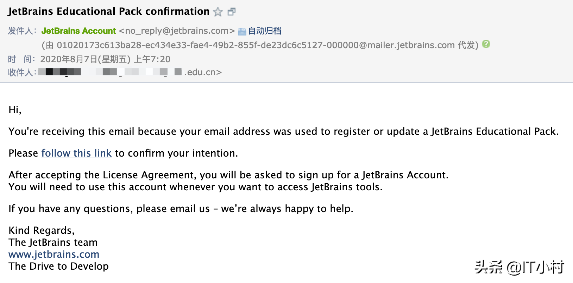Open the 自动归档 auto-archive link
This screenshot has height=283, width=573.
(265, 31)
